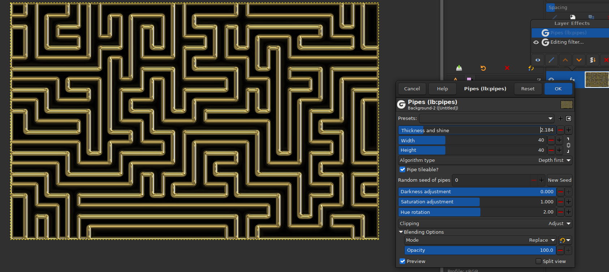
Task: Decrease the Hue rotation value
Action: point(561,212)
